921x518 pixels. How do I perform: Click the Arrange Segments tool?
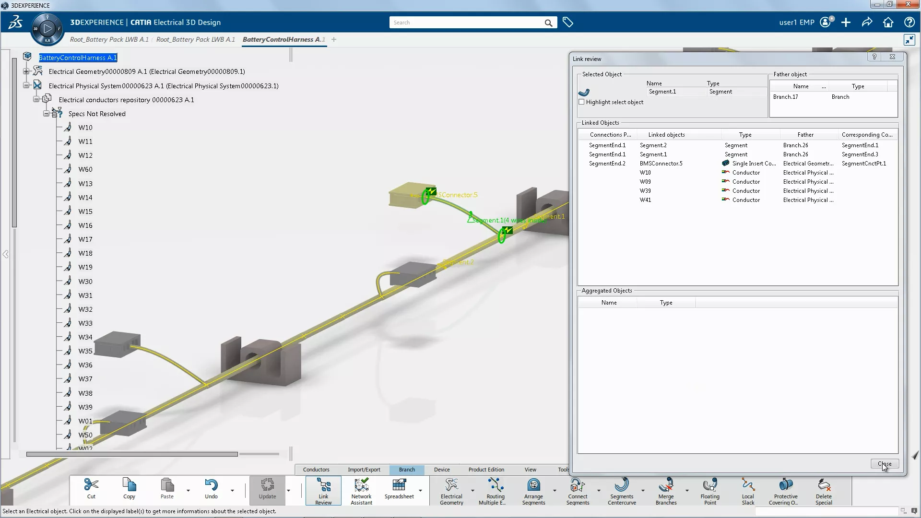pos(533,491)
